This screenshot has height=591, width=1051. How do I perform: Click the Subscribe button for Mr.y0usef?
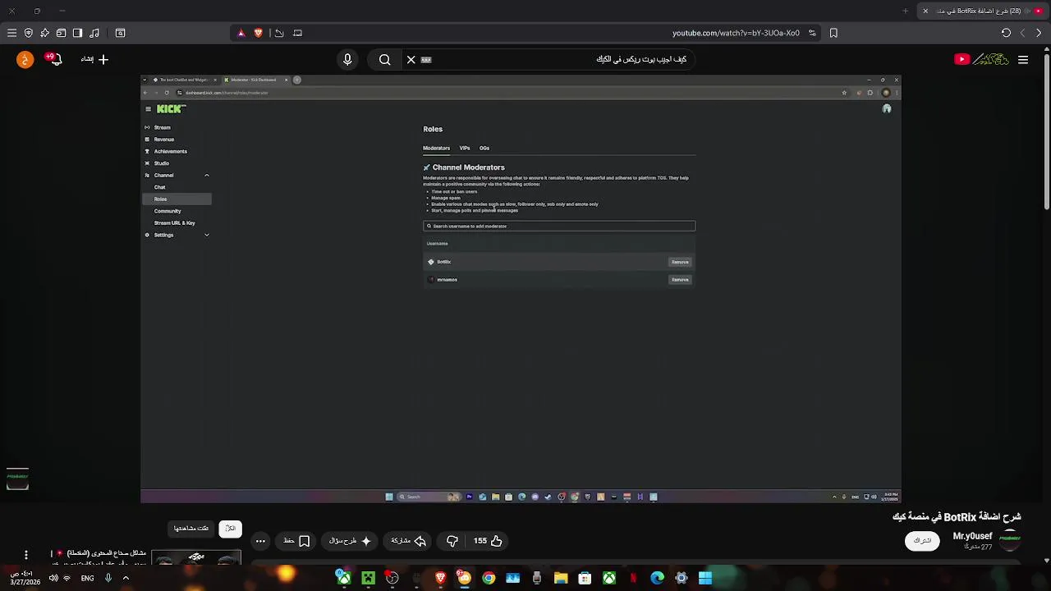coord(922,540)
